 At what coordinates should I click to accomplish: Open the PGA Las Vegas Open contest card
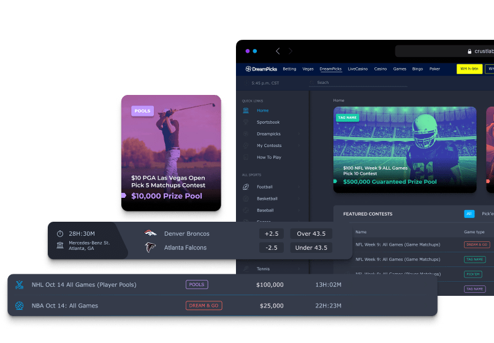pyautogui.click(x=171, y=157)
